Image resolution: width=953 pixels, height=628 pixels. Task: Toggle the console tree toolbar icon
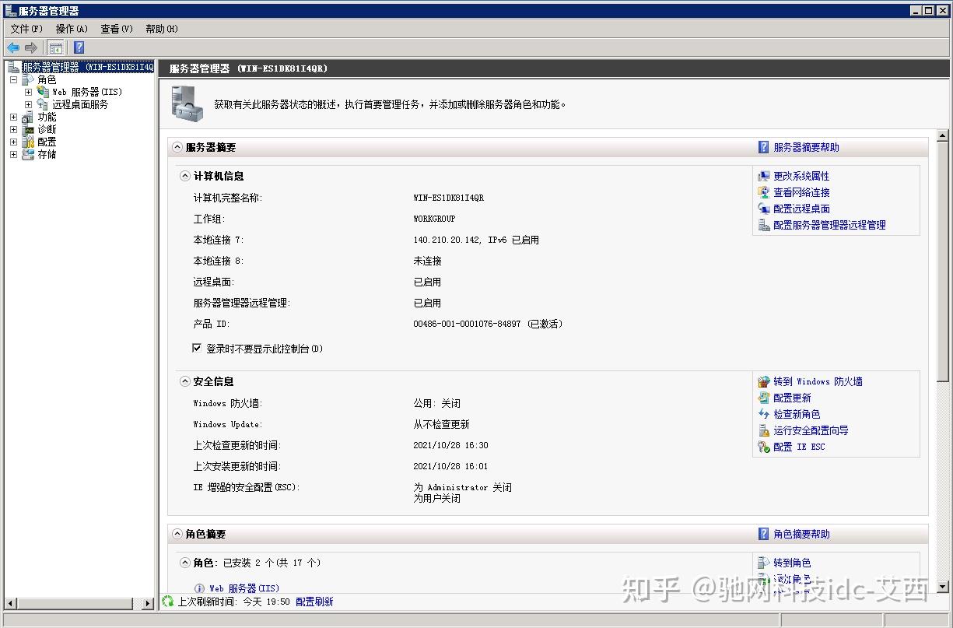tap(55, 47)
